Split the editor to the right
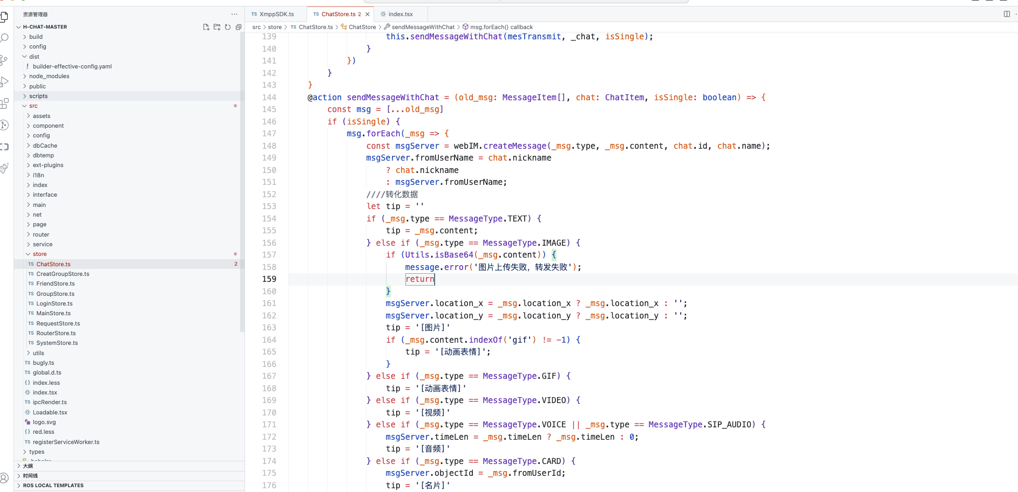Screen dimensions: 1018x492 tap(1007, 14)
